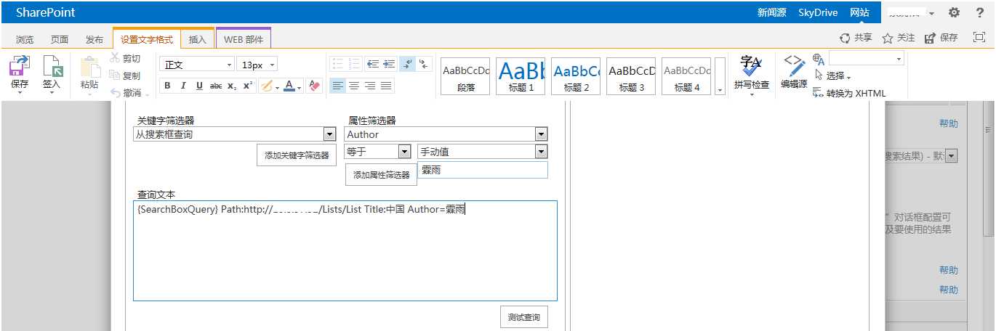
Task: Open the language selection dropdown in the ribbon
Action: pos(867,59)
